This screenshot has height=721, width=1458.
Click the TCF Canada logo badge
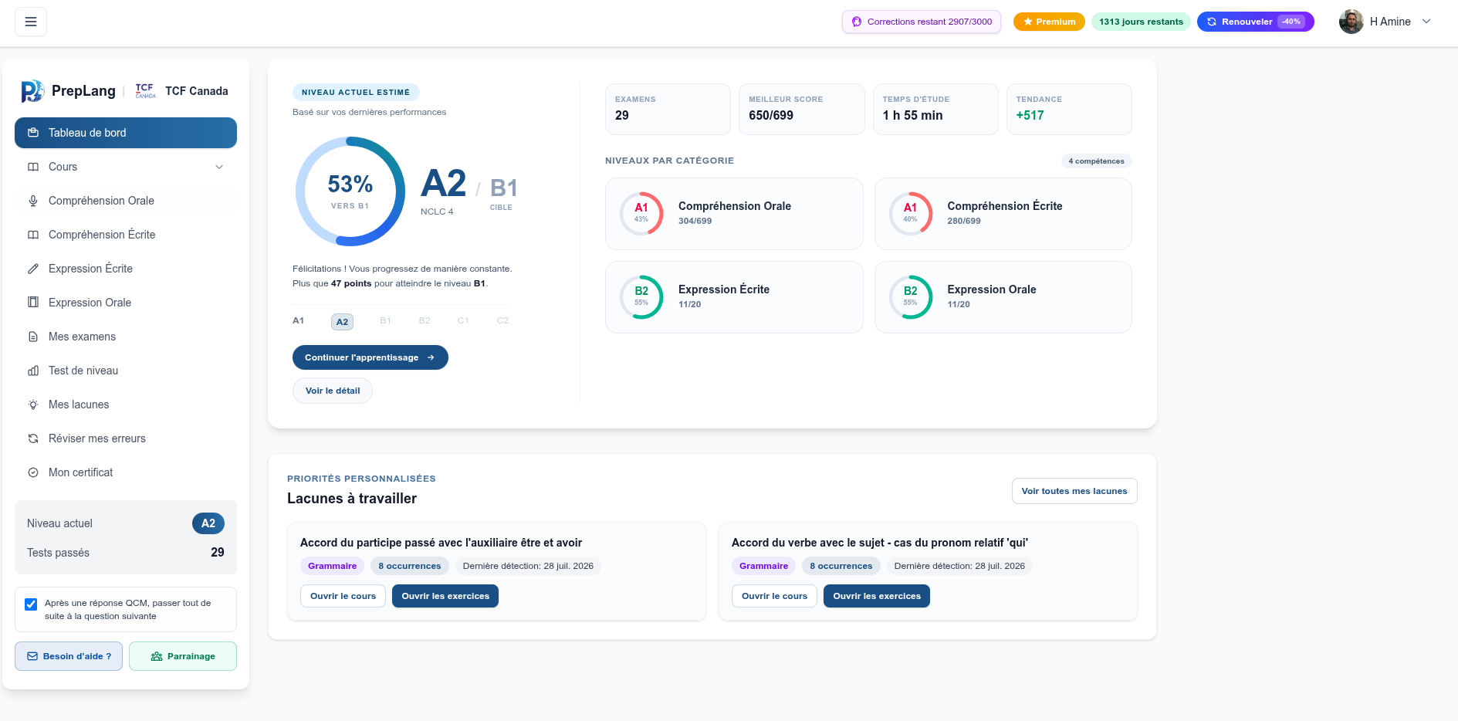145,91
